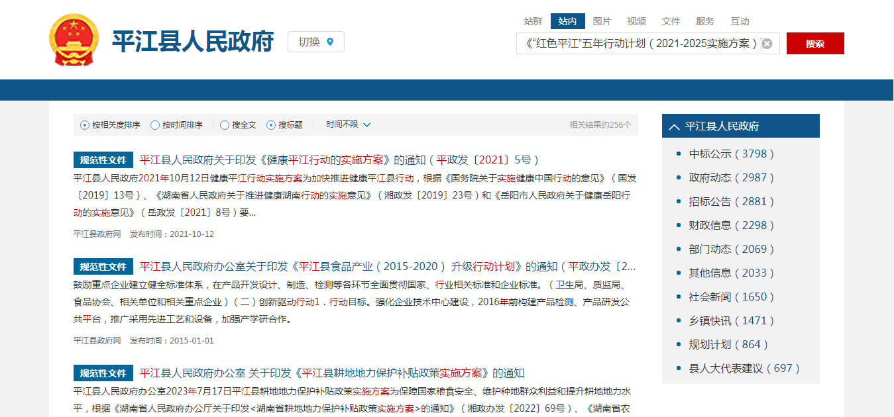This screenshot has height=417, width=894.
Task: Open the 视频 search tab
Action: [x=636, y=21]
